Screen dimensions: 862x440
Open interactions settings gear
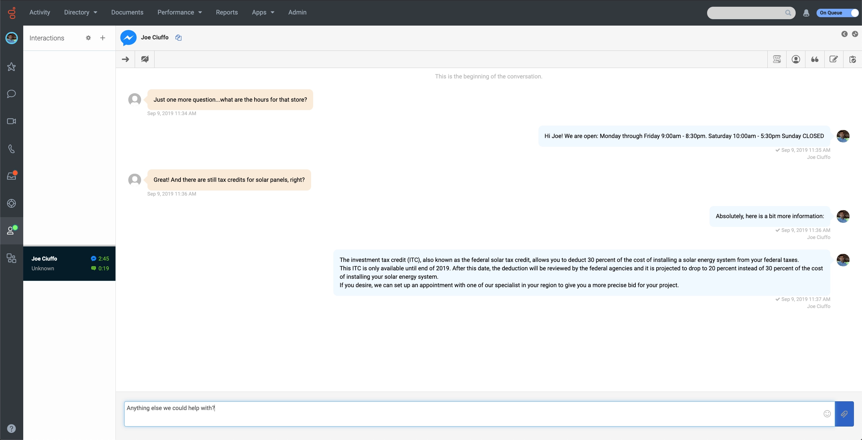point(88,38)
